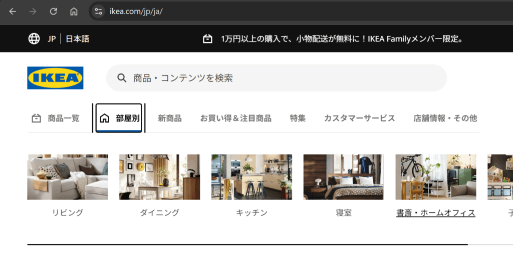Viewport: 513px width, 255px height.
Task: Open お買い得＆注目商品 menu item
Action: (x=235, y=118)
